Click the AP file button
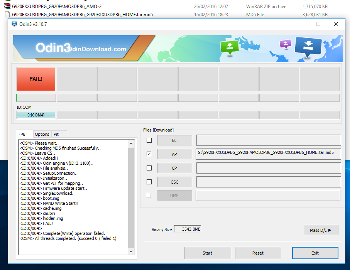Viewport: 350px width, 270px height. coord(174,154)
